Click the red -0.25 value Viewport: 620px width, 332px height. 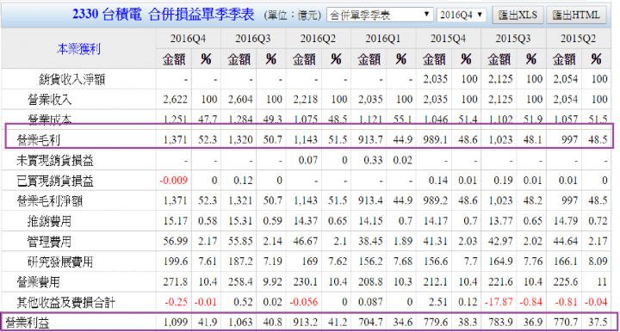[x=177, y=302]
